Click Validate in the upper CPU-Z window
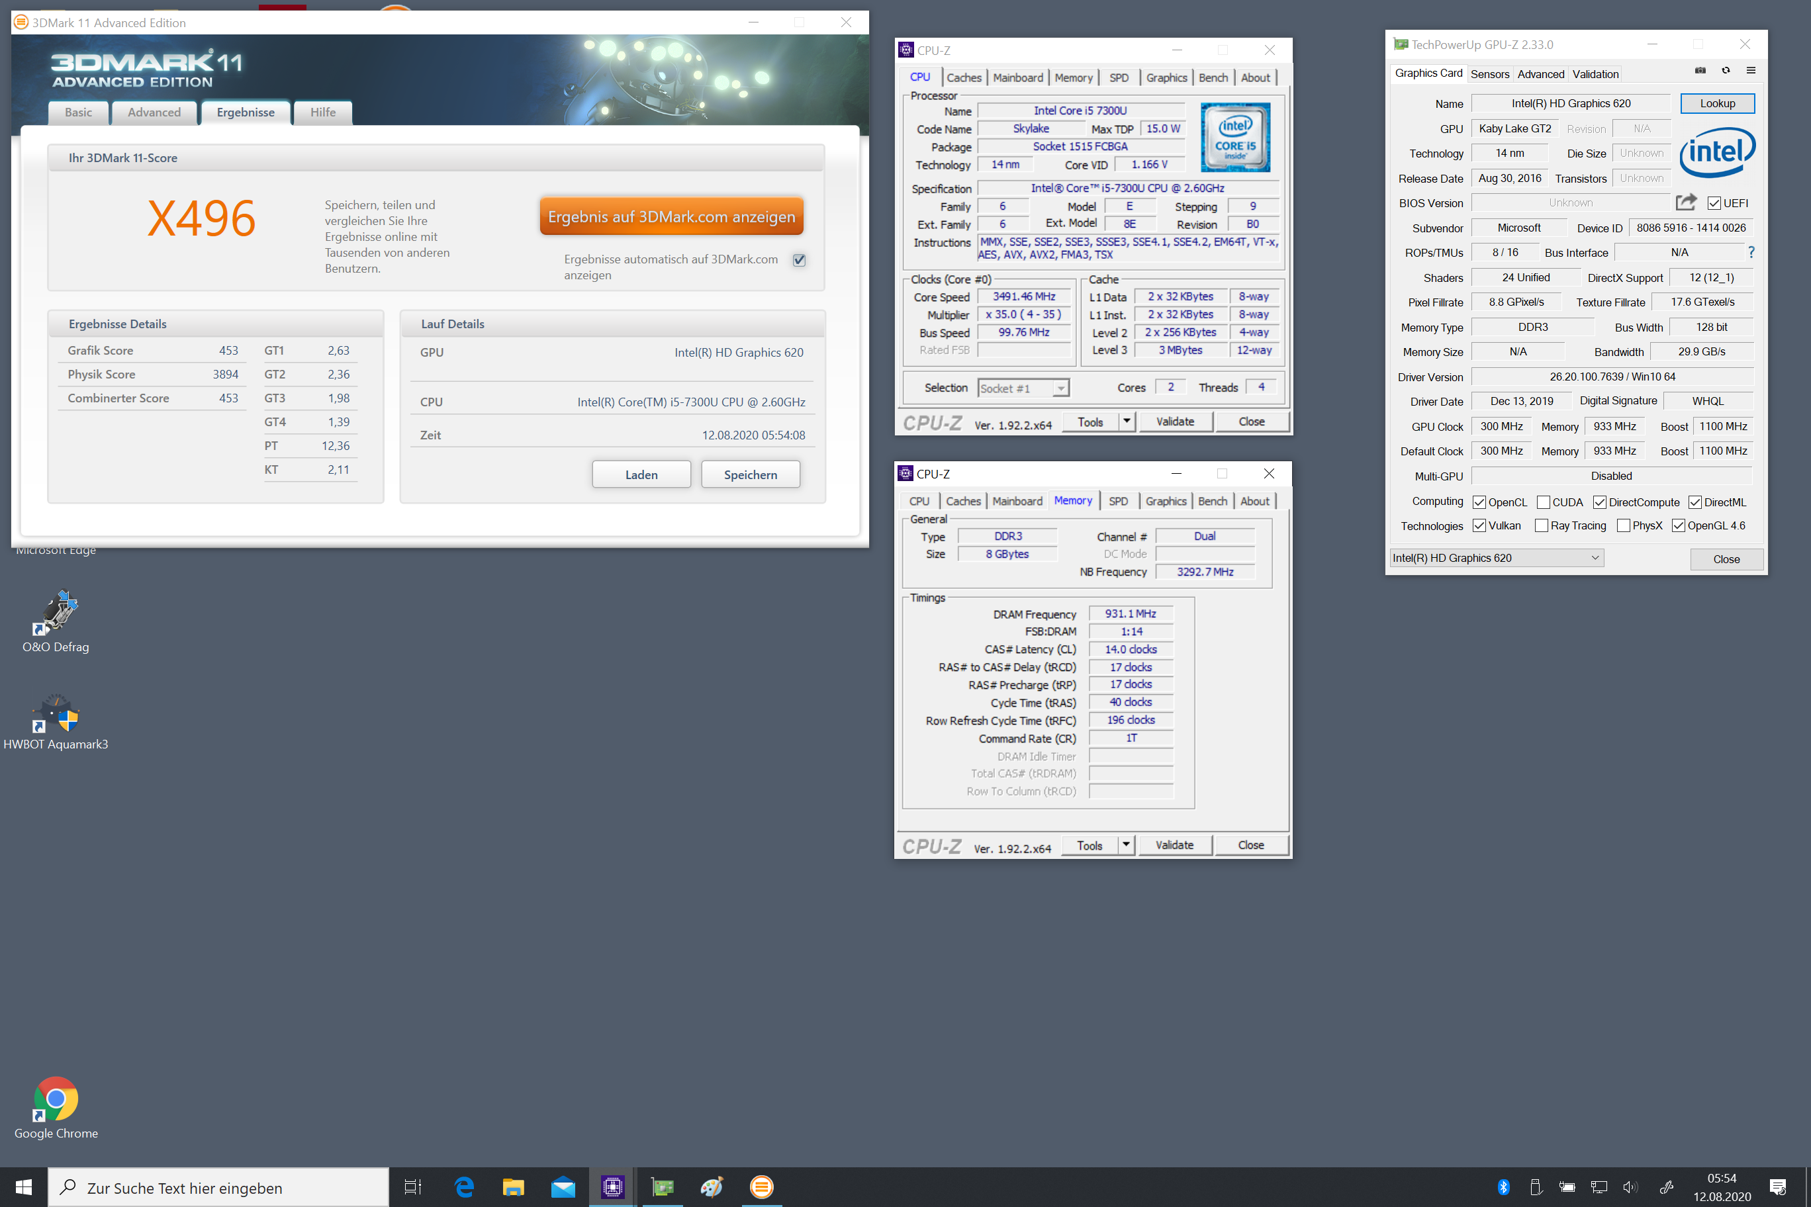 pyautogui.click(x=1175, y=421)
